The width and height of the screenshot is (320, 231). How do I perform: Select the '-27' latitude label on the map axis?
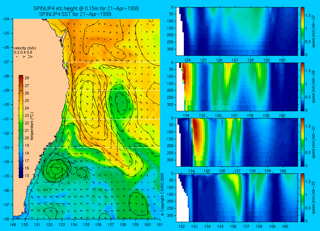[6, 62]
